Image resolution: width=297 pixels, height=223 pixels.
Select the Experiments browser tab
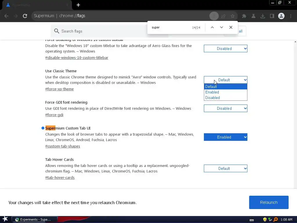tap(37, 5)
